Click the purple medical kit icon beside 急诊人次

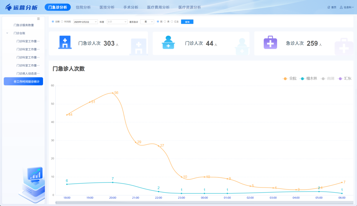click(x=270, y=43)
